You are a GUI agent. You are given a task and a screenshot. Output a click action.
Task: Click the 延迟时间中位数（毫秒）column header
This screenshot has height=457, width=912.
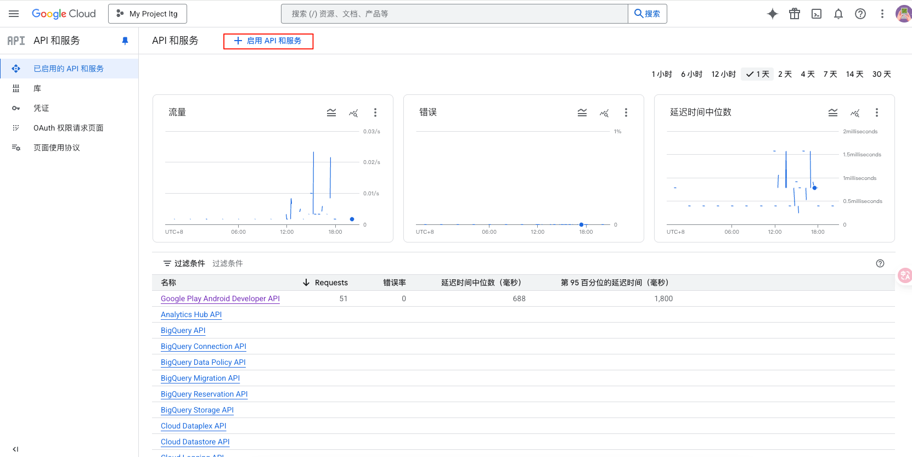point(483,283)
